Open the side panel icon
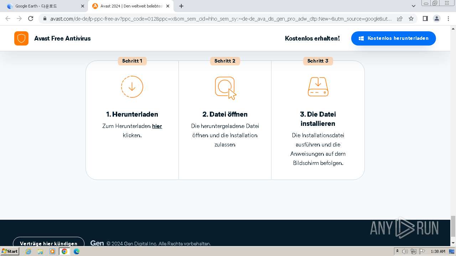 (x=425, y=18)
